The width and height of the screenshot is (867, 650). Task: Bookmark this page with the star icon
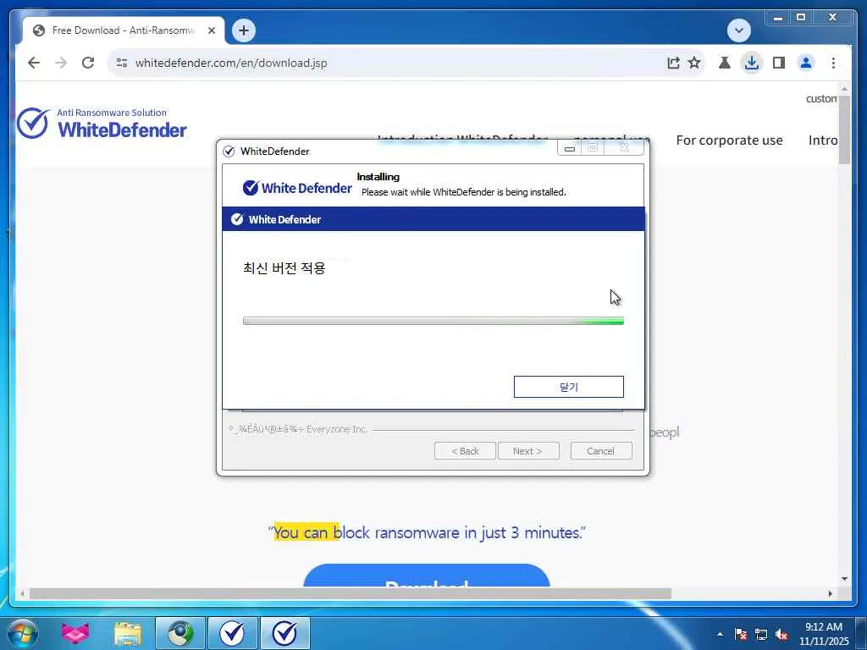[x=694, y=63]
